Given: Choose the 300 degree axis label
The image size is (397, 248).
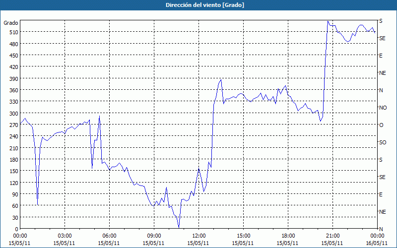Looking at the screenshot, I should click(x=14, y=114).
